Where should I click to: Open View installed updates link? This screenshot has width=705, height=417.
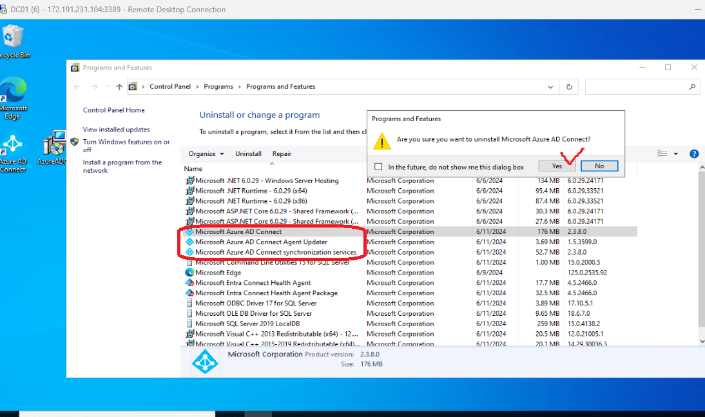click(117, 130)
